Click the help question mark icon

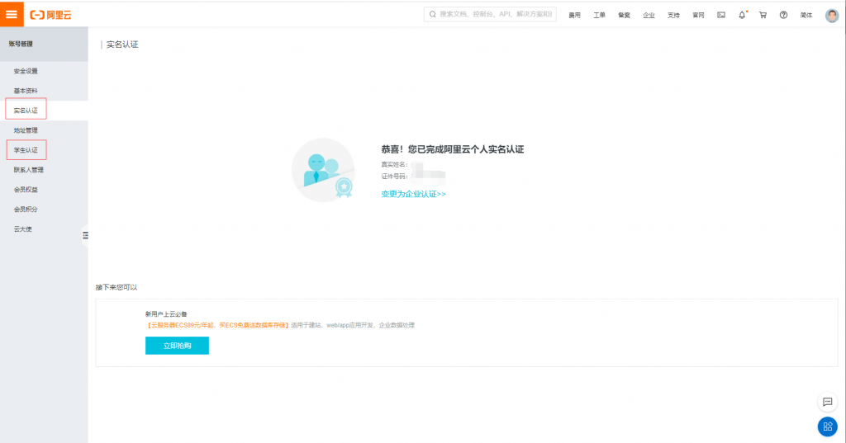(783, 15)
